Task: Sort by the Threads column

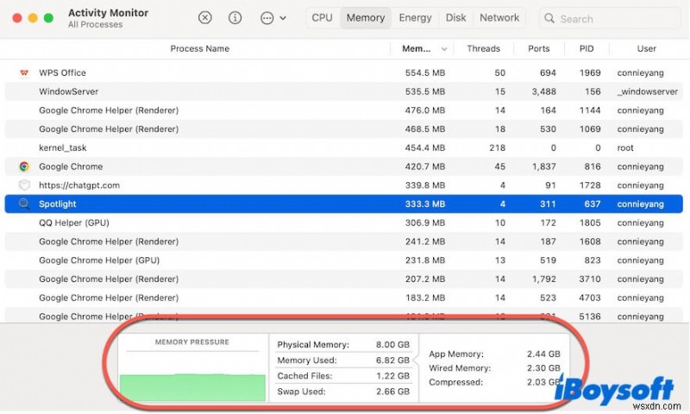Action: click(x=483, y=48)
